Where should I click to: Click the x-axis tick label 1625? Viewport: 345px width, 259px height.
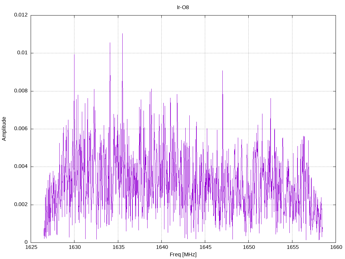tap(31, 247)
